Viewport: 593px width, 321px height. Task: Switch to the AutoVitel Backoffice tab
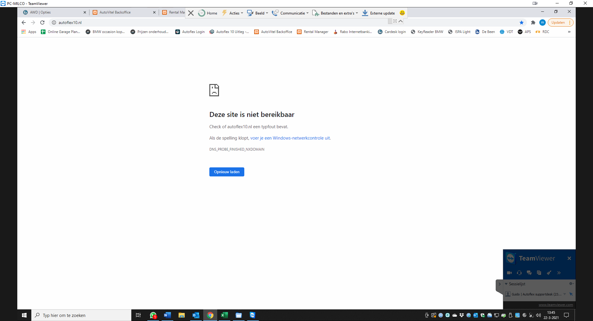tap(115, 12)
